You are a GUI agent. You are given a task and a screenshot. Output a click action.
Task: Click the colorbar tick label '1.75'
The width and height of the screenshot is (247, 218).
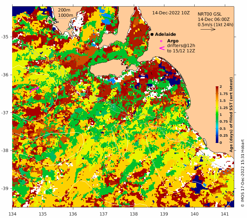[224, 94]
